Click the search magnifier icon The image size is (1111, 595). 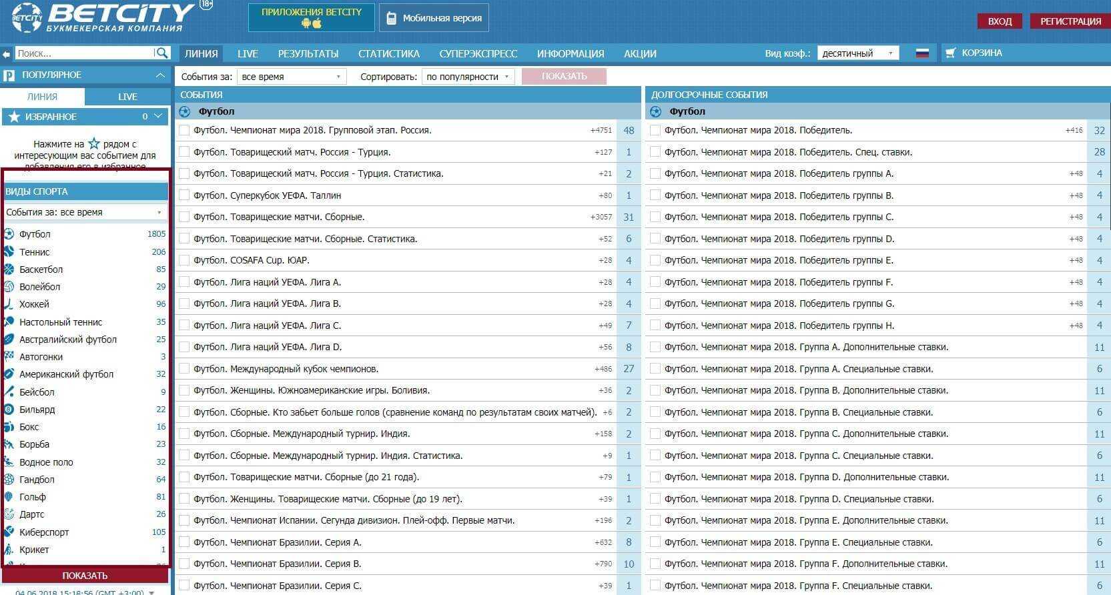coord(161,53)
